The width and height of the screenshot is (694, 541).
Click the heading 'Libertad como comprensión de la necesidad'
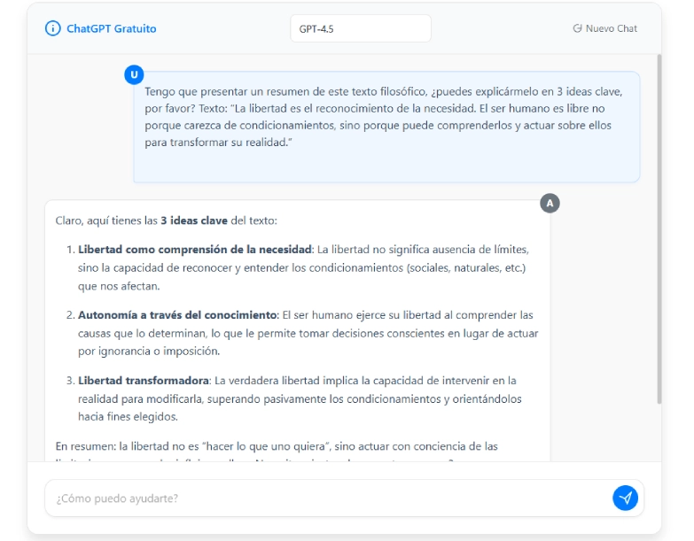point(195,250)
